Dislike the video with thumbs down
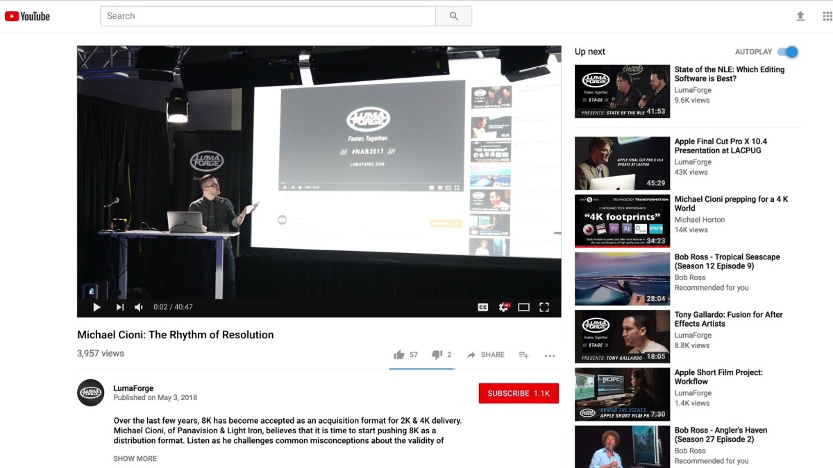 (x=437, y=355)
